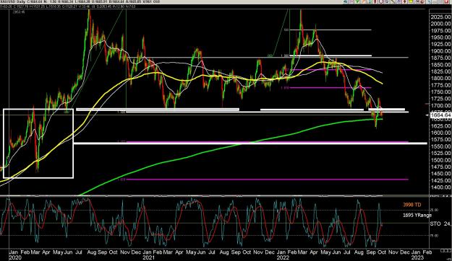Click the 1800.00 price axis label
The width and height of the screenshot is (452, 261).
point(440,79)
